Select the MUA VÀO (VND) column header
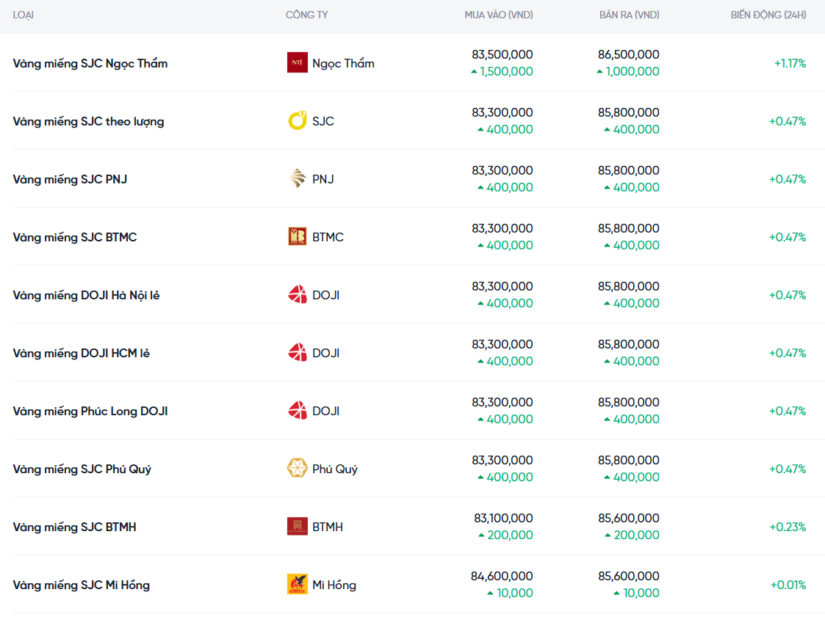Image resolution: width=825 pixels, height=617 pixels. point(499,15)
